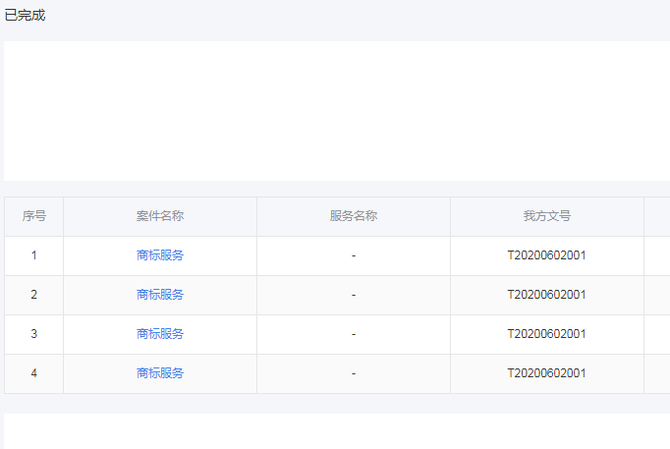This screenshot has width=670, height=449.
Task: Click the 案件名称 column header
Action: point(160,216)
